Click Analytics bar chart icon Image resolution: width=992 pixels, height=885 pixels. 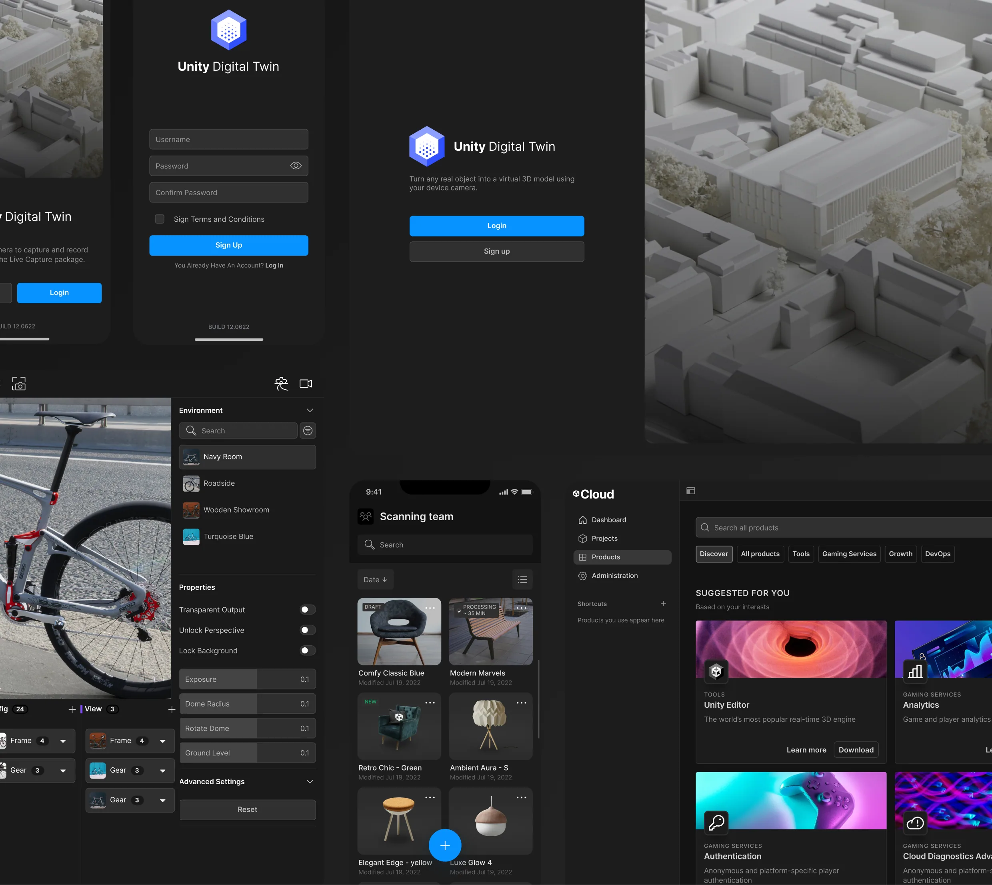point(915,671)
